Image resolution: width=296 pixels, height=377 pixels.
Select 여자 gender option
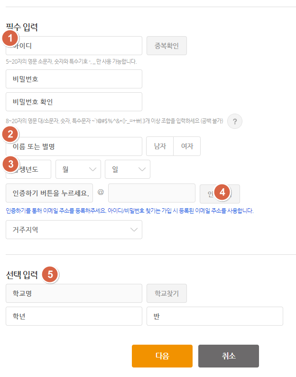(x=187, y=146)
